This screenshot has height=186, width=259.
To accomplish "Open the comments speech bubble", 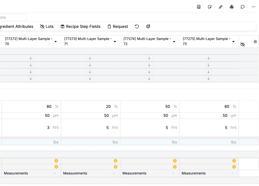I will pos(243,7).
